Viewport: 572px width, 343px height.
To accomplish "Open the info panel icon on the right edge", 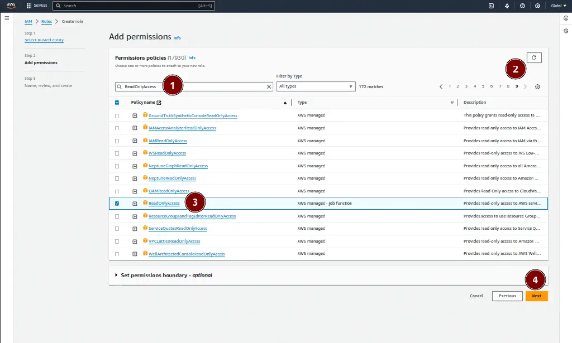I will pyautogui.click(x=566, y=18).
